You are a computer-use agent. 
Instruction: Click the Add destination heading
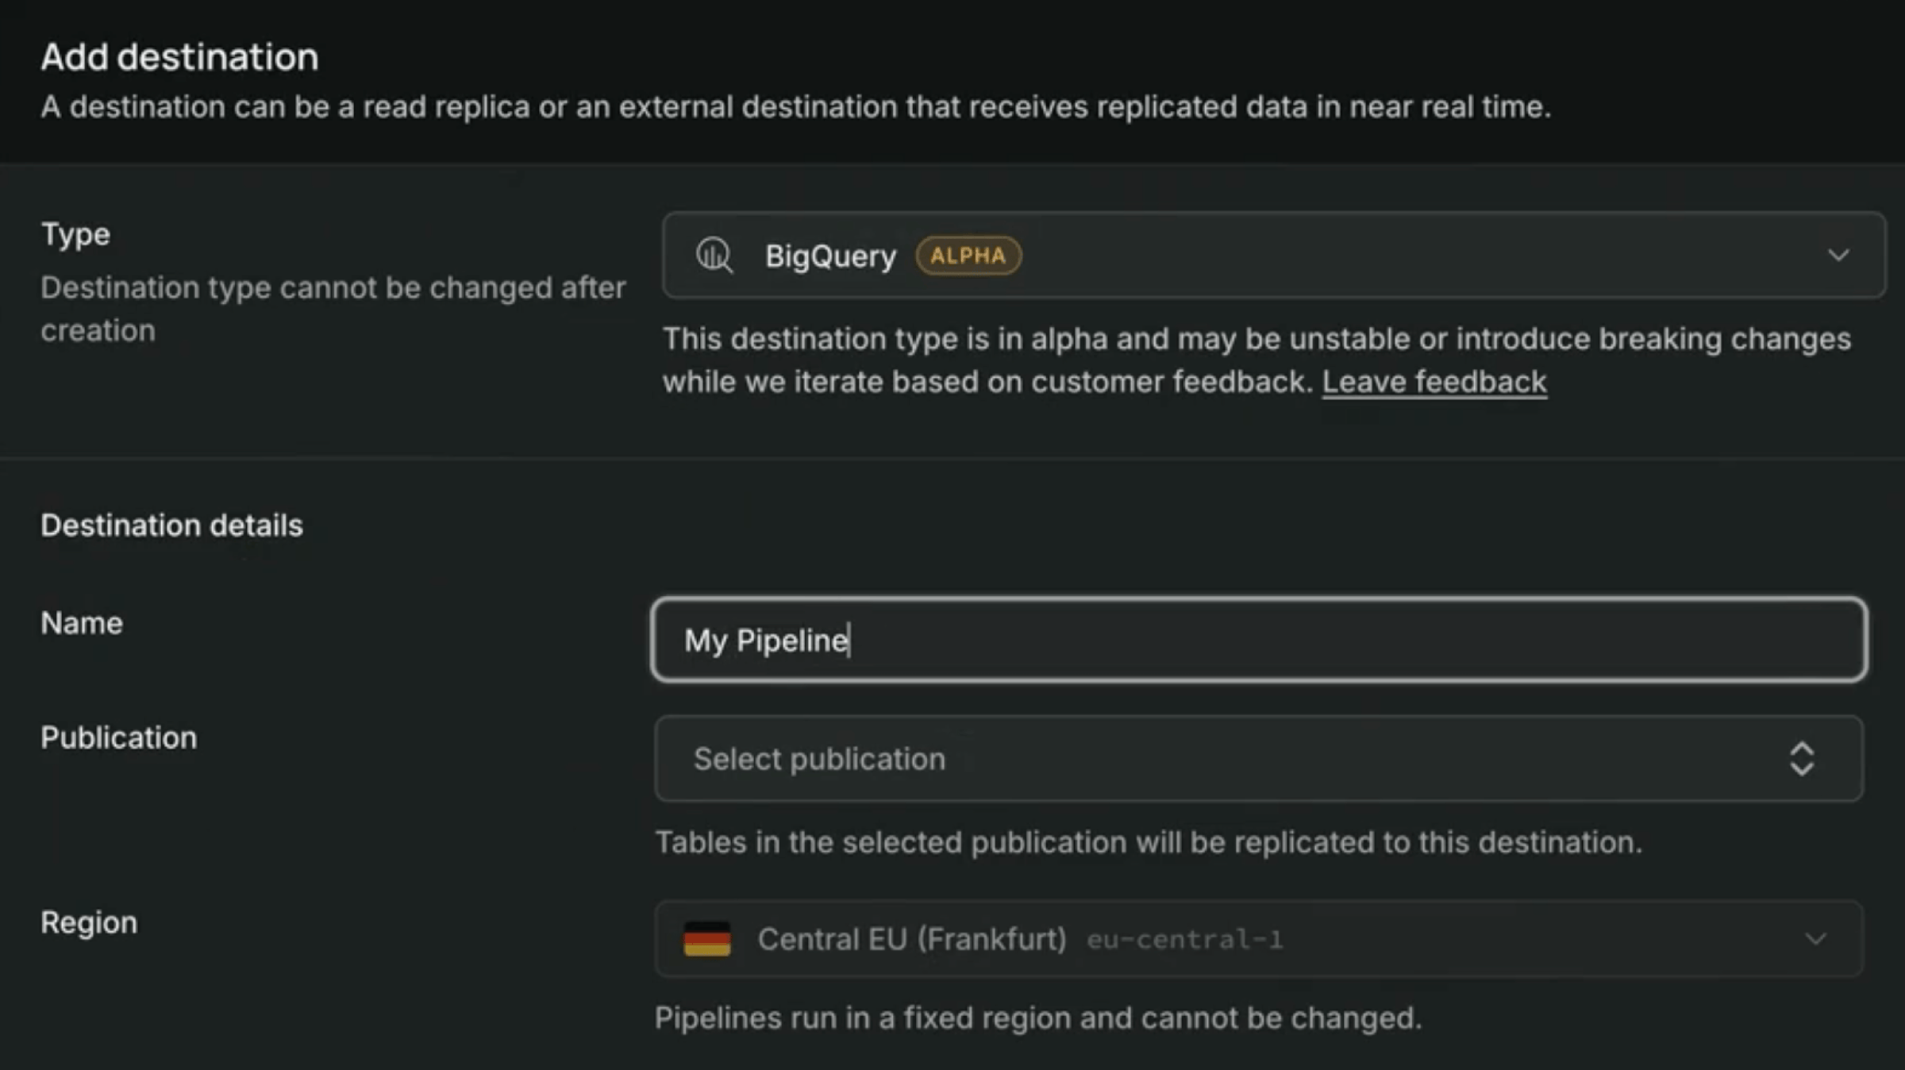179,57
